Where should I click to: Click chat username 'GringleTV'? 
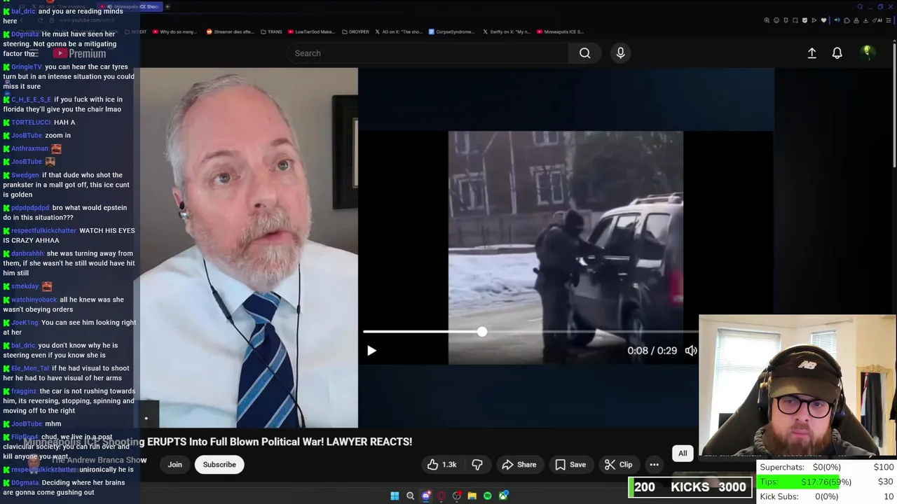27,67
